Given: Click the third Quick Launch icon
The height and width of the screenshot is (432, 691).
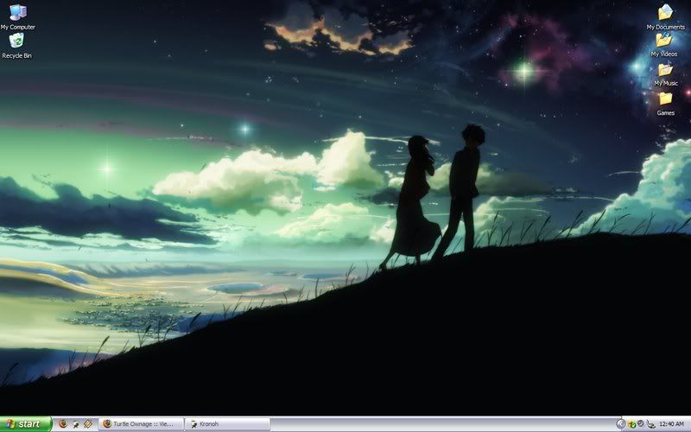Looking at the screenshot, I should coord(87,424).
